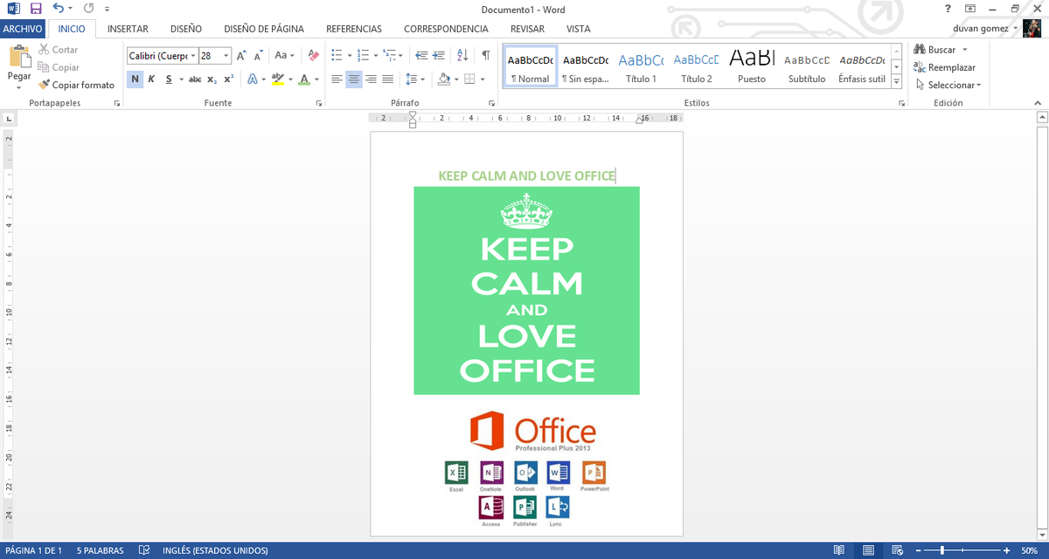Open the Seleccionar dropdown
This screenshot has height=559, width=1049.
[948, 85]
